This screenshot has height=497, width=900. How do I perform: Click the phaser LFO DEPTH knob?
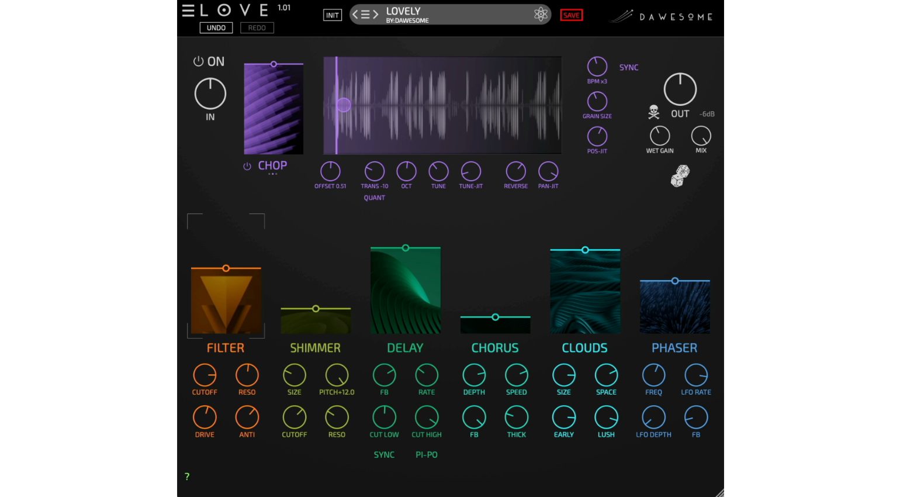(653, 417)
